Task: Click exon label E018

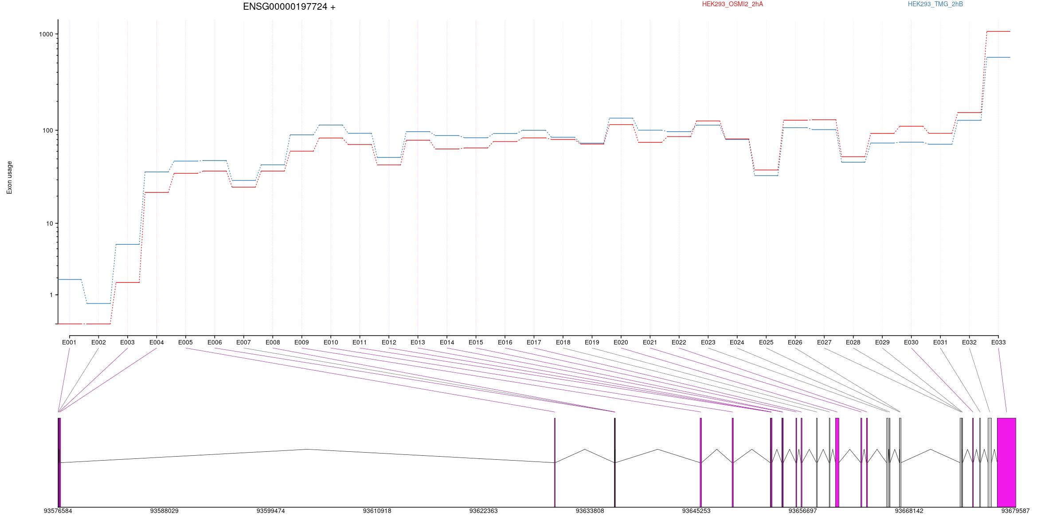Action: [x=563, y=342]
